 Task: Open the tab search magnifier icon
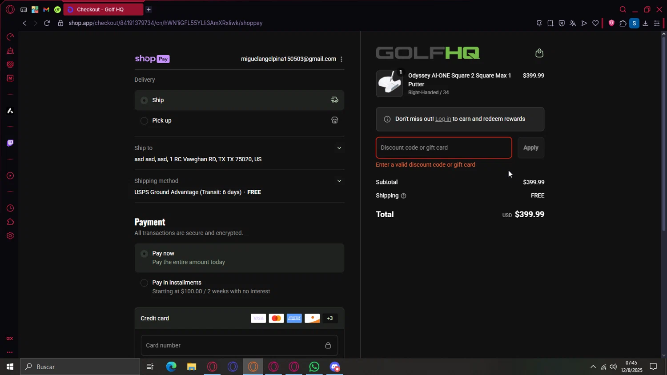pos(623,9)
